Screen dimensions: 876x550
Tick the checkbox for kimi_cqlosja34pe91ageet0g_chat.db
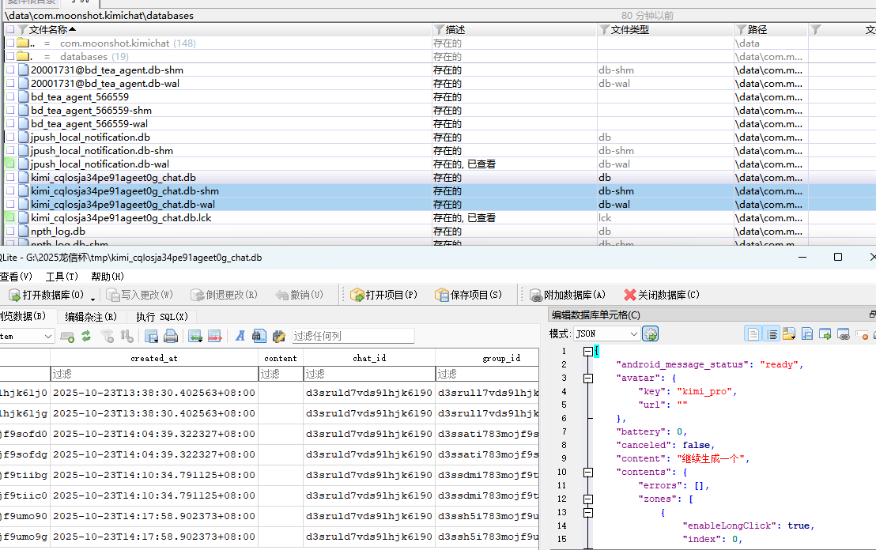(x=10, y=178)
